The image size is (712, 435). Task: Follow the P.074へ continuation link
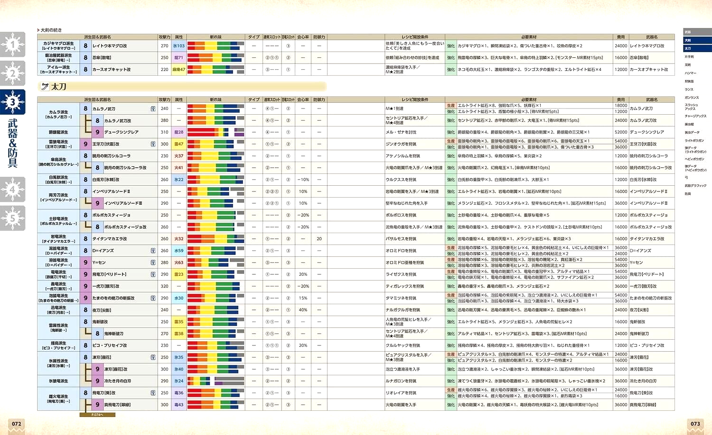tap(97, 415)
